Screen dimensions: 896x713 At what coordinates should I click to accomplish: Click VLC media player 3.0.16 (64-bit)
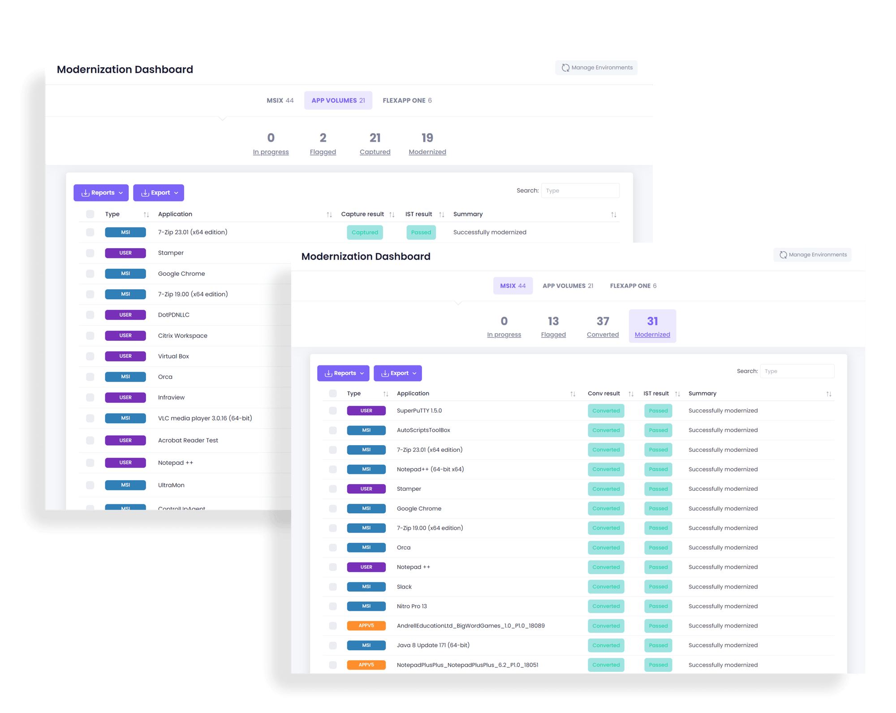(205, 418)
